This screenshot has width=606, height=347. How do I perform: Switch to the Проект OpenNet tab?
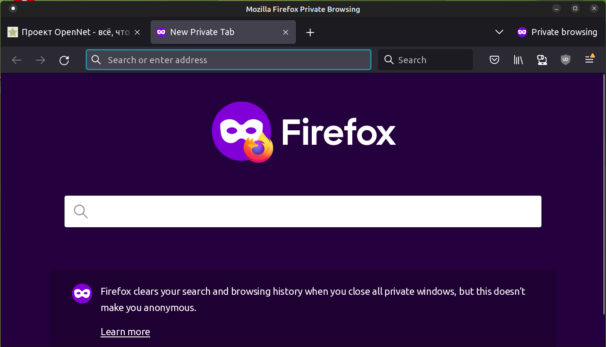pos(75,32)
